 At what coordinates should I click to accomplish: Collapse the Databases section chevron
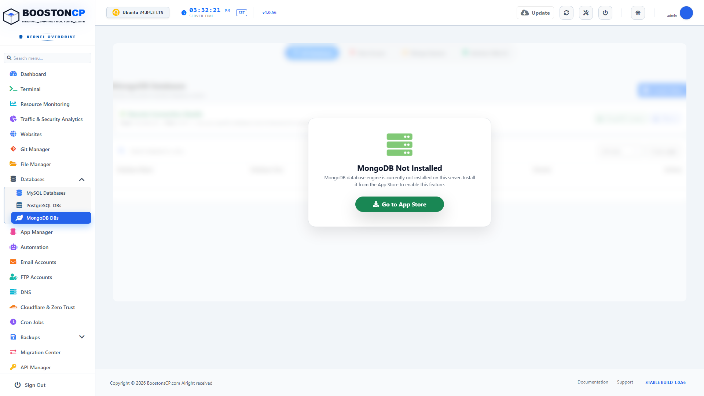[x=82, y=179]
